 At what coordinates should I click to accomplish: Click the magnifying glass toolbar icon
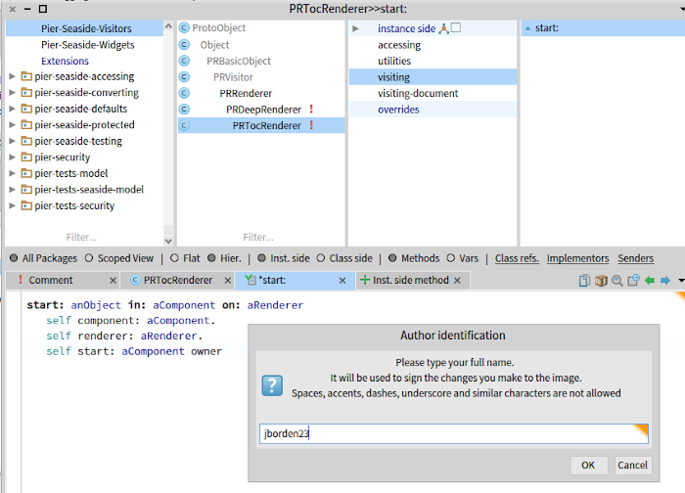tap(616, 281)
